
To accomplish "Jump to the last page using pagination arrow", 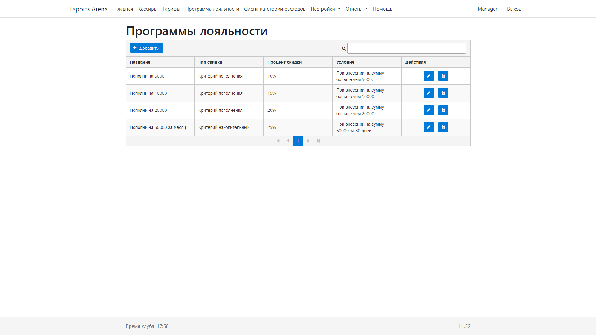I will (x=318, y=141).
